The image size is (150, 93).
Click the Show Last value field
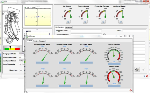[x=21, y=70]
